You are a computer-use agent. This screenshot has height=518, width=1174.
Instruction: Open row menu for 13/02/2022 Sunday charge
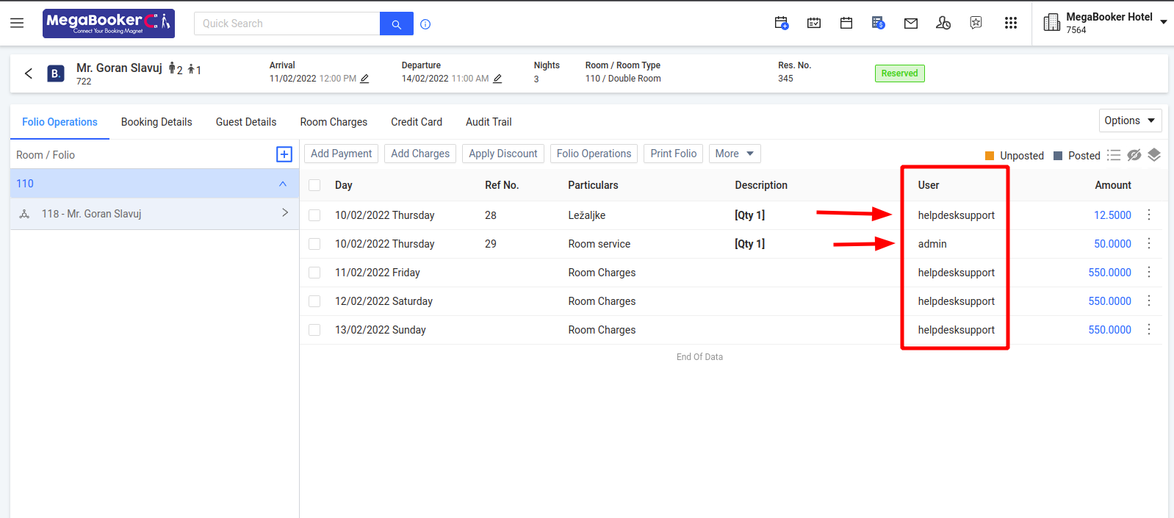tap(1149, 330)
